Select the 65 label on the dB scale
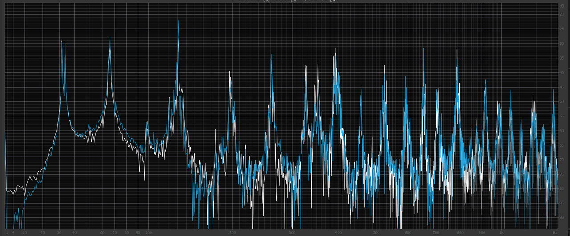 point(562,145)
